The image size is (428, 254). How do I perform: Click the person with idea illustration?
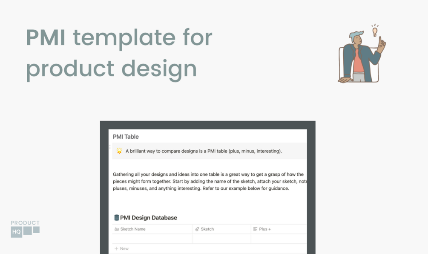(362, 54)
